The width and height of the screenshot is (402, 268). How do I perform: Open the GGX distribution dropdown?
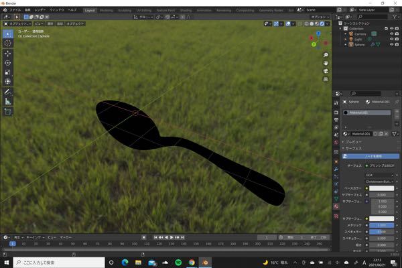point(379,175)
